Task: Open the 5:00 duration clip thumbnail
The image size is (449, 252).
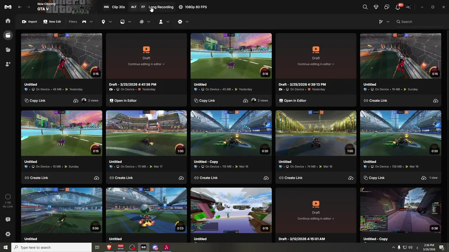Action: point(61,211)
